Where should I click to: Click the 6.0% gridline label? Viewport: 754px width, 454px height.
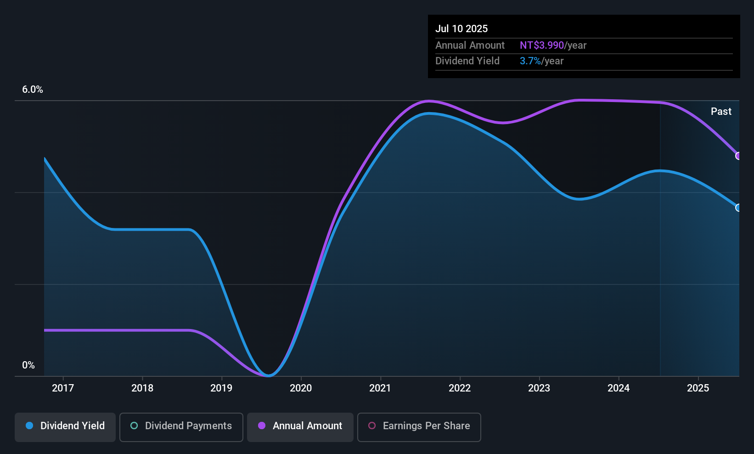coord(33,90)
